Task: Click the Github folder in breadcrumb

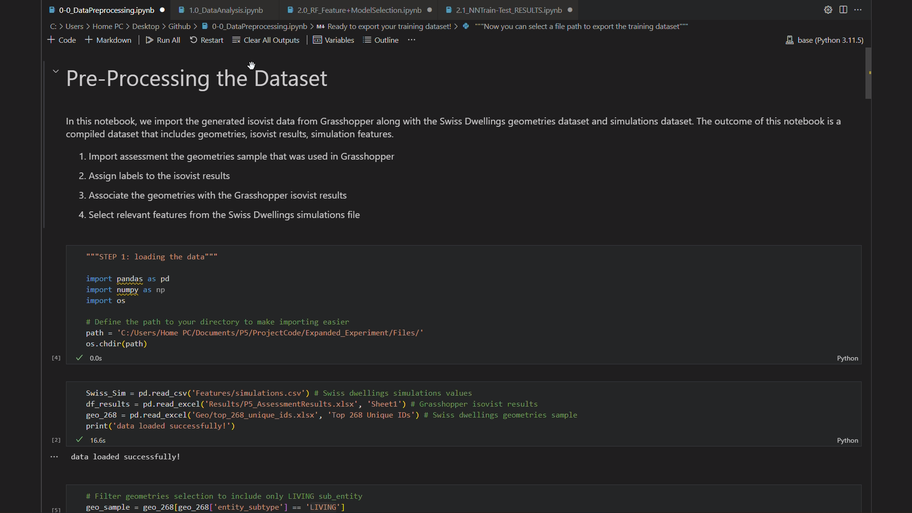Action: (x=179, y=27)
